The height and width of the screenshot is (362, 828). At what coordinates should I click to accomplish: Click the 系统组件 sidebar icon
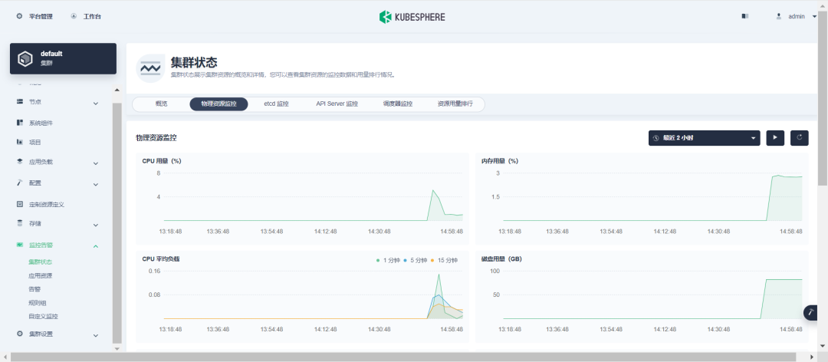click(19, 123)
